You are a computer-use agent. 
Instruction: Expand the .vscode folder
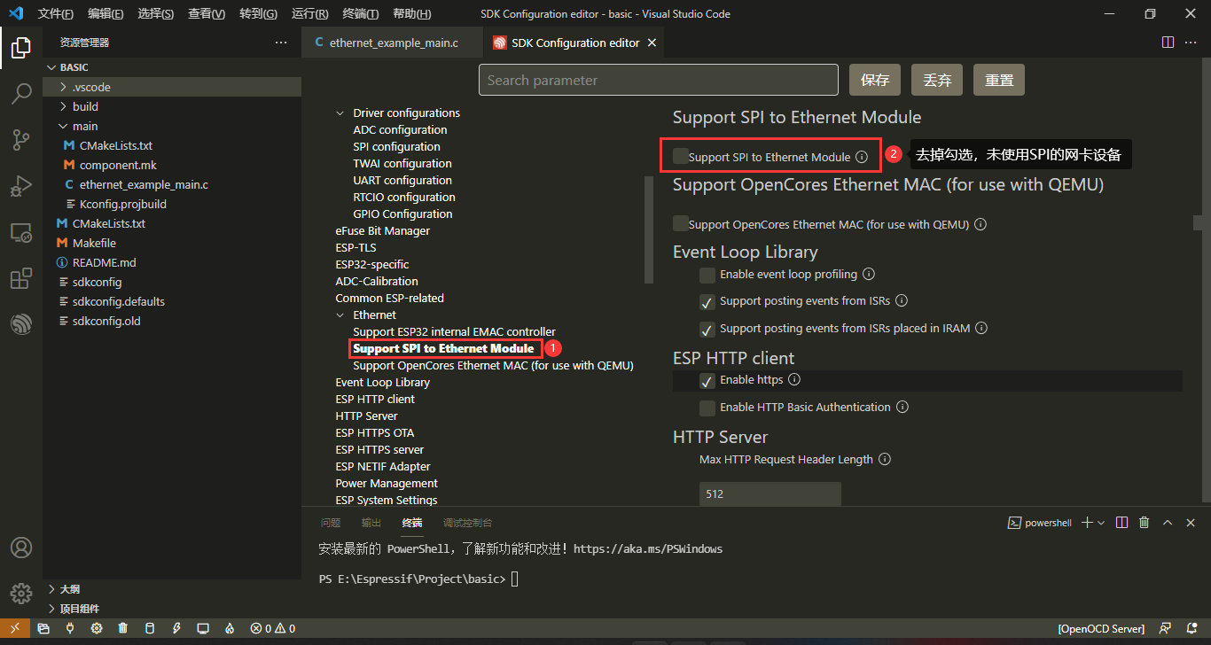coord(63,87)
